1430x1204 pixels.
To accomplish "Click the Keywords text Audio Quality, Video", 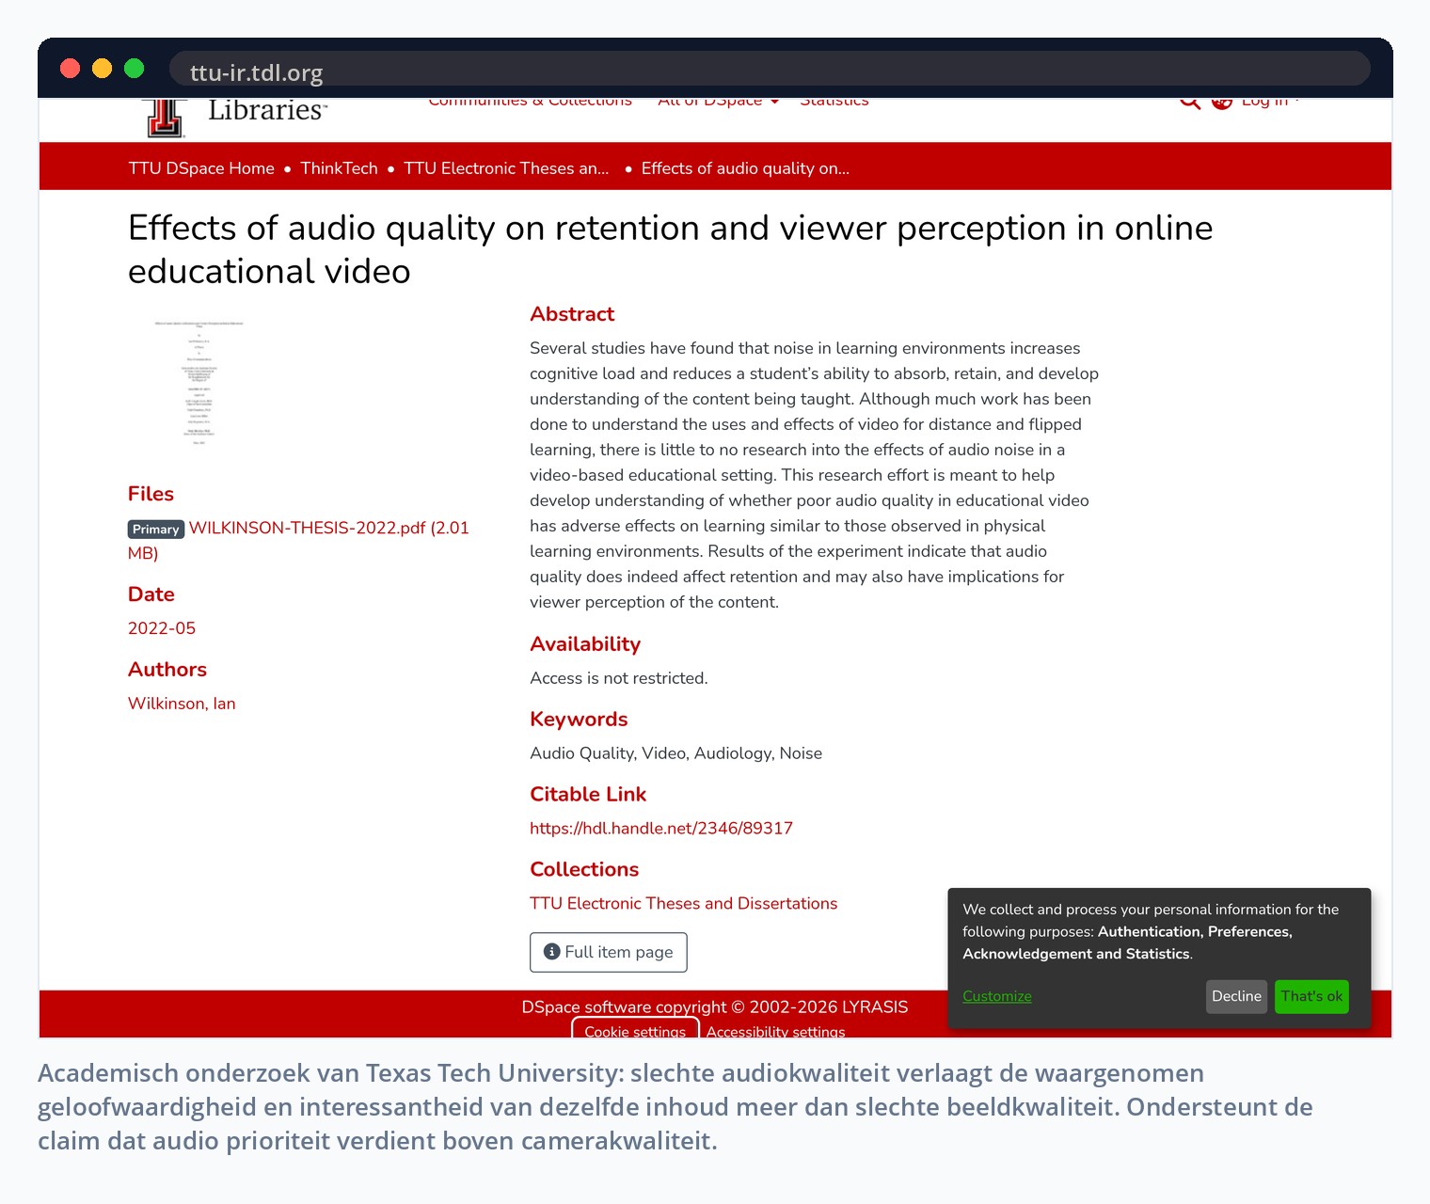I will (x=675, y=753).
